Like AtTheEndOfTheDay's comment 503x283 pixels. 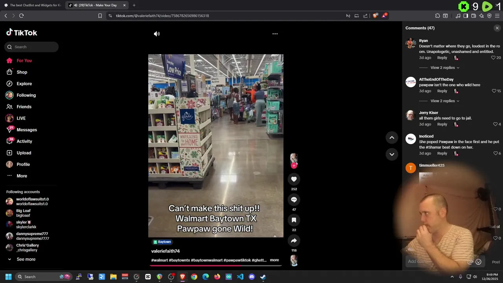click(494, 91)
